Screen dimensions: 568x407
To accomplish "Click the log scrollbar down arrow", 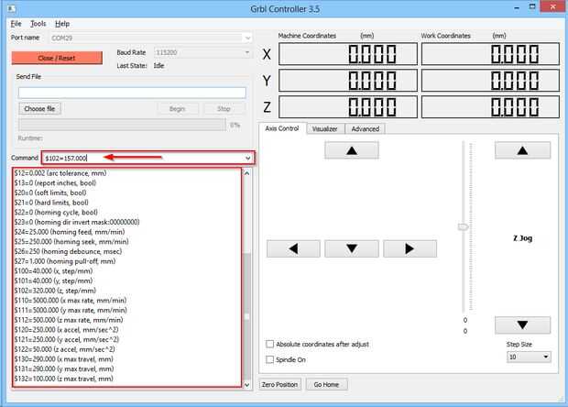I will pos(247,384).
